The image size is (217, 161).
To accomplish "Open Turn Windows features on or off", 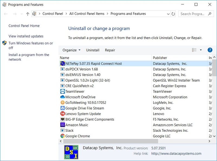I will tap(31, 45).
